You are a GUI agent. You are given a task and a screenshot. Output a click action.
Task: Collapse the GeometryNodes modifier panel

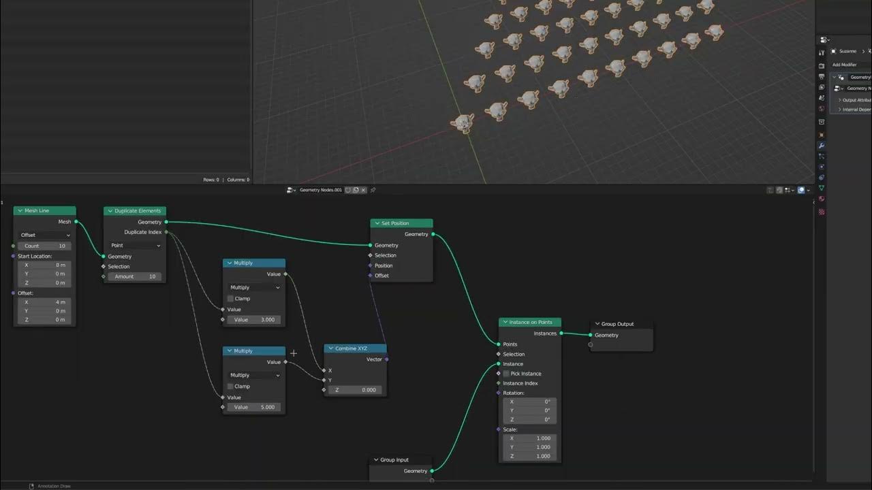point(835,78)
